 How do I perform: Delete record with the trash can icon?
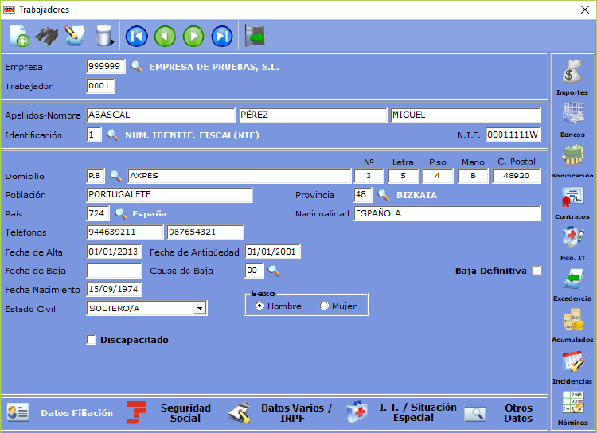coord(104,36)
